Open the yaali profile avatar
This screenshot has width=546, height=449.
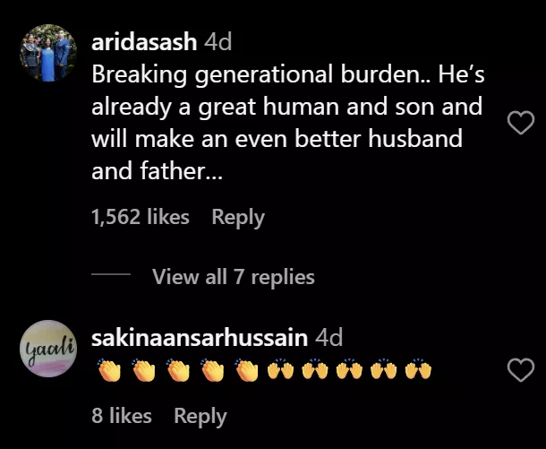point(48,349)
